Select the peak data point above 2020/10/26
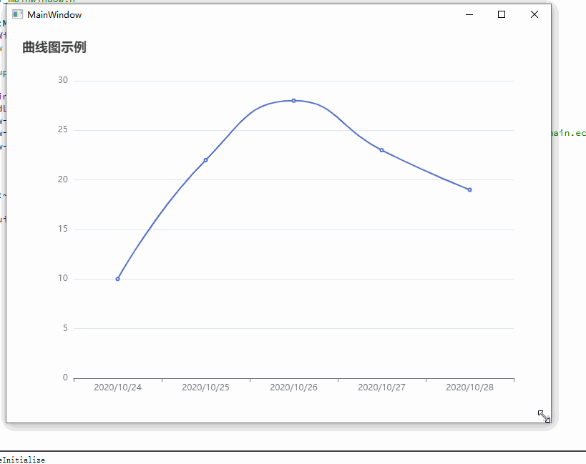Viewport: 586px width, 464px height. 293,100
